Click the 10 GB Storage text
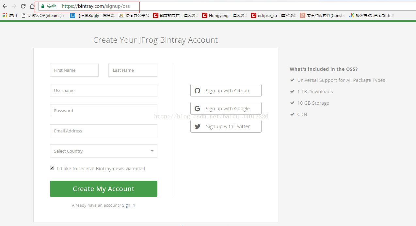 tap(313, 103)
